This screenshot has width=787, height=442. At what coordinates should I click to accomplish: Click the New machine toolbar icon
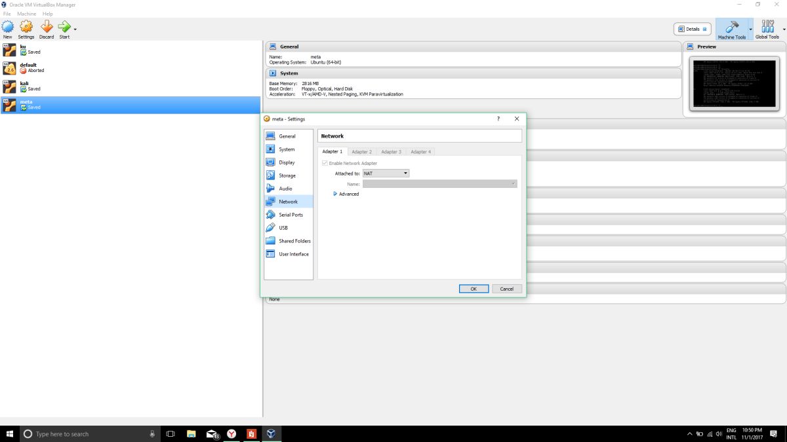point(7,27)
